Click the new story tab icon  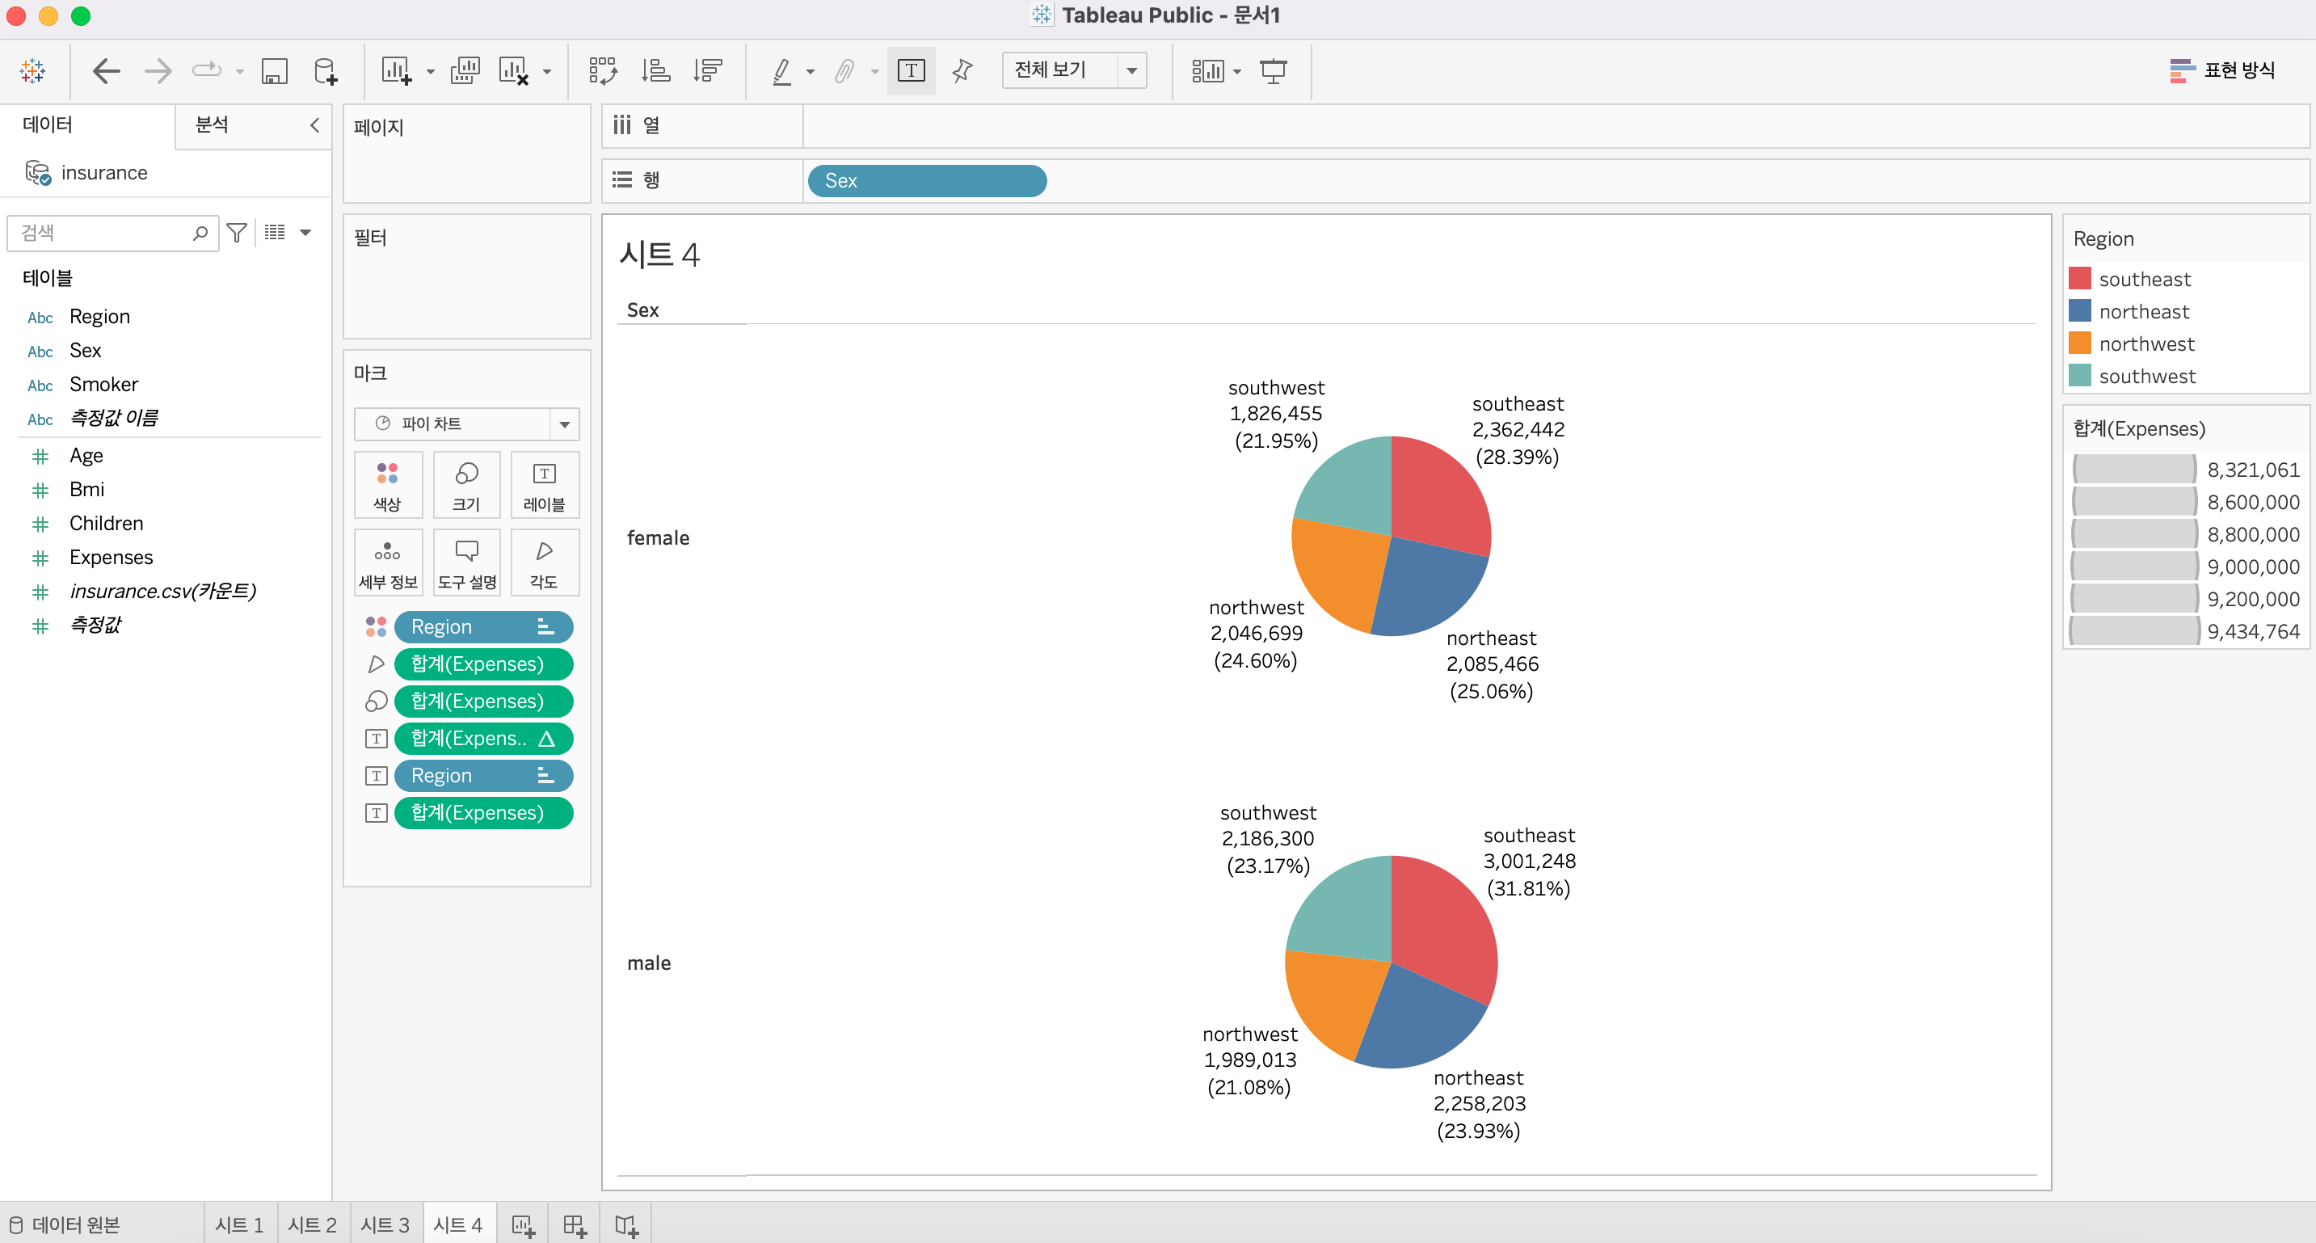[626, 1224]
